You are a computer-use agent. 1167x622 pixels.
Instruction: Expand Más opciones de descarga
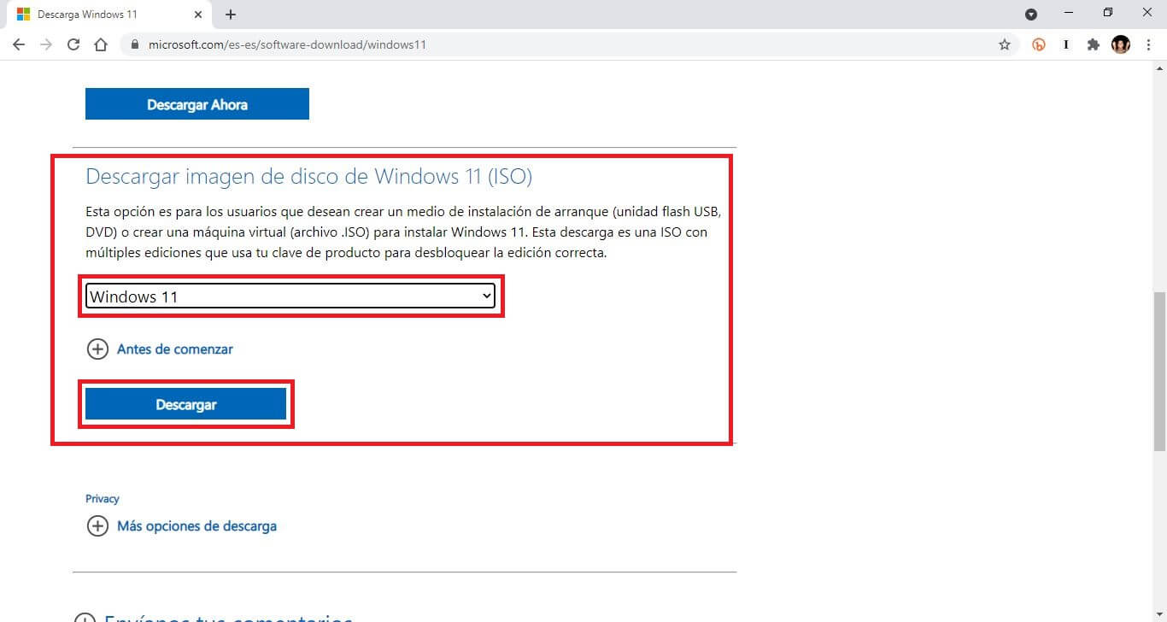tap(182, 526)
